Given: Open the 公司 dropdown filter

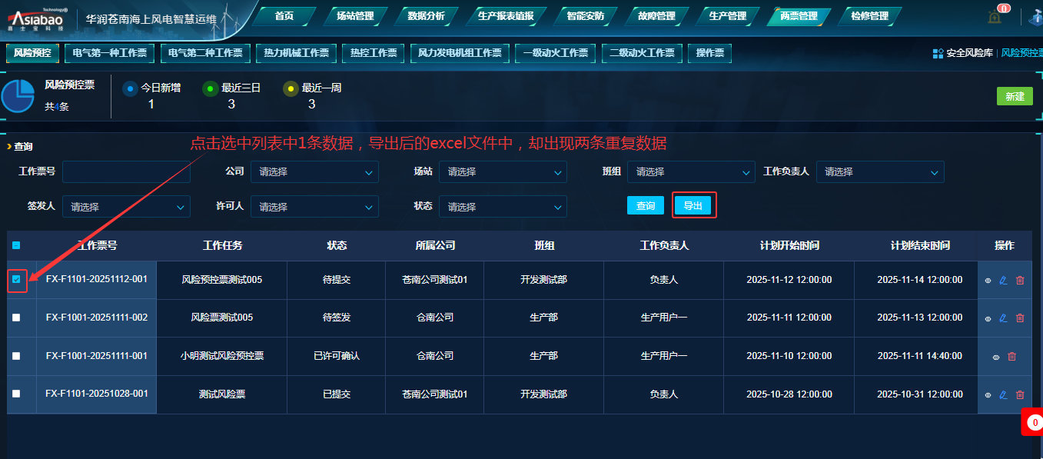Looking at the screenshot, I should coord(314,172).
